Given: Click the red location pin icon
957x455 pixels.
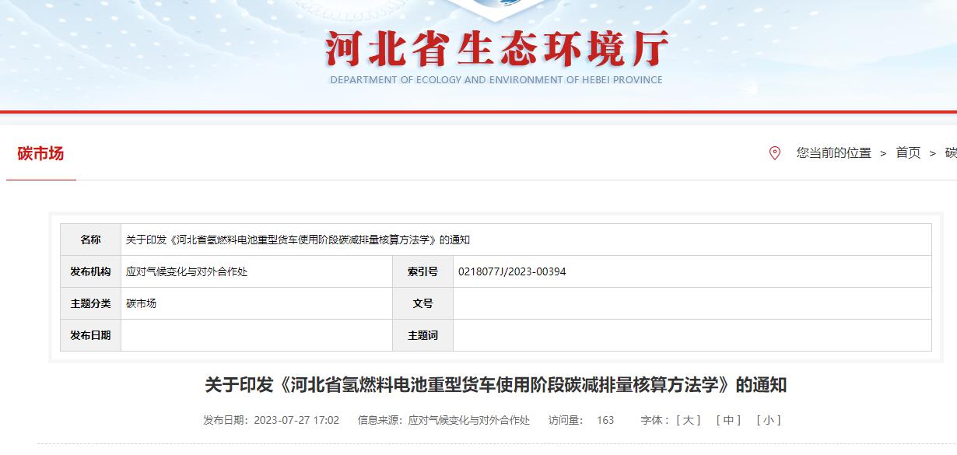Looking at the screenshot, I should point(774,153).
